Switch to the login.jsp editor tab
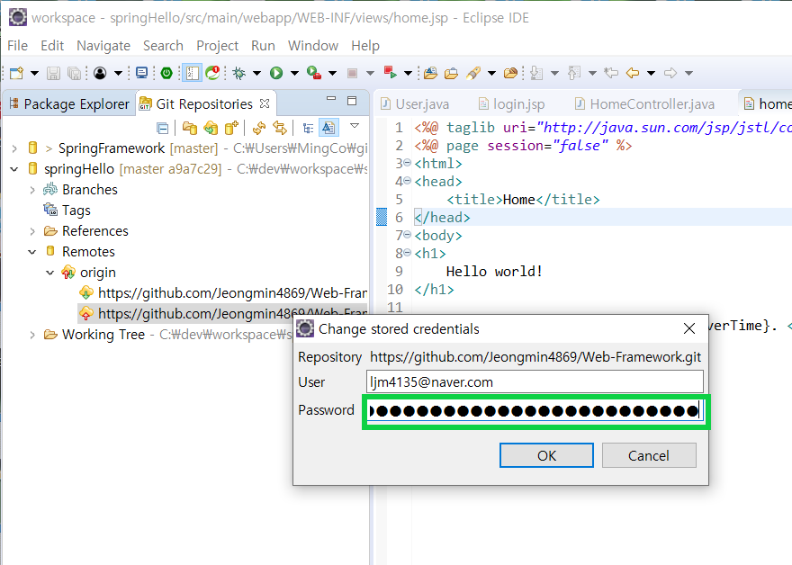 [511, 104]
